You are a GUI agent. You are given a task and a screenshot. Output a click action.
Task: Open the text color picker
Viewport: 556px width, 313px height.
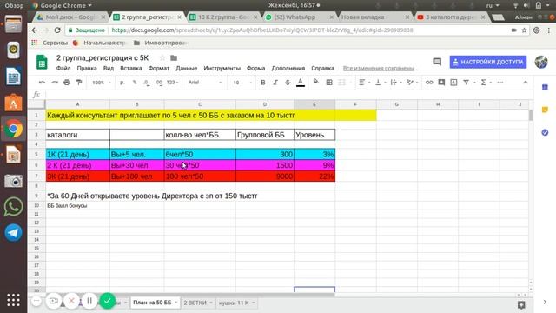pyautogui.click(x=301, y=83)
